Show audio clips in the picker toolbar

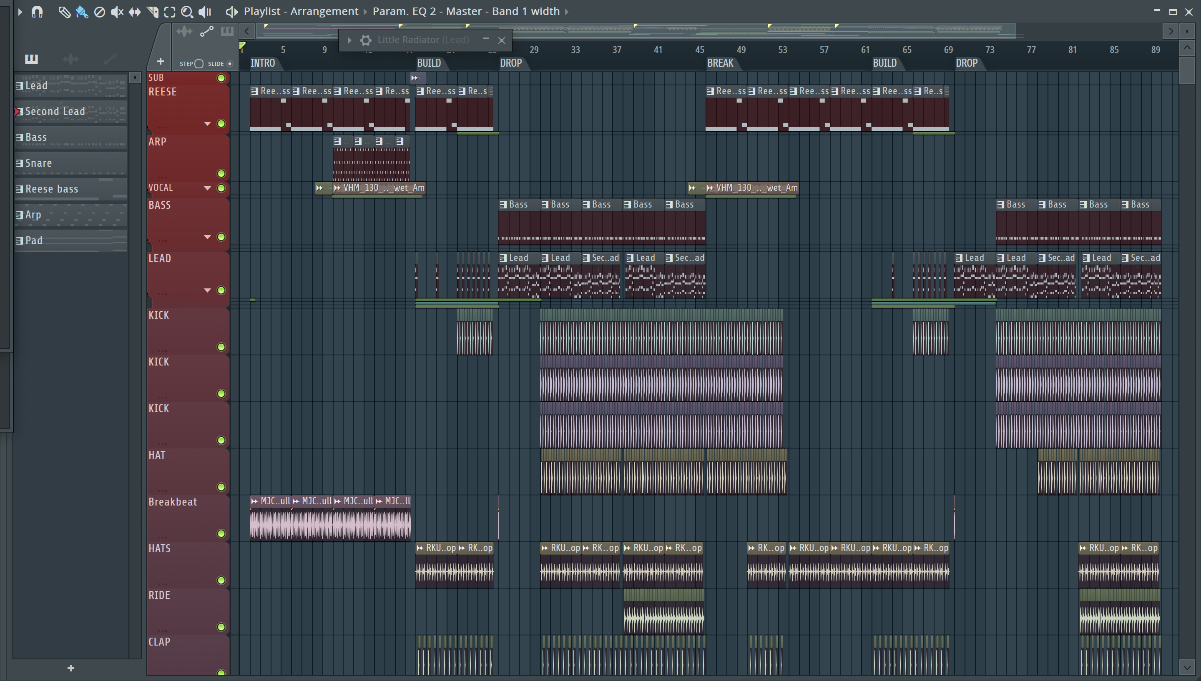coord(184,31)
